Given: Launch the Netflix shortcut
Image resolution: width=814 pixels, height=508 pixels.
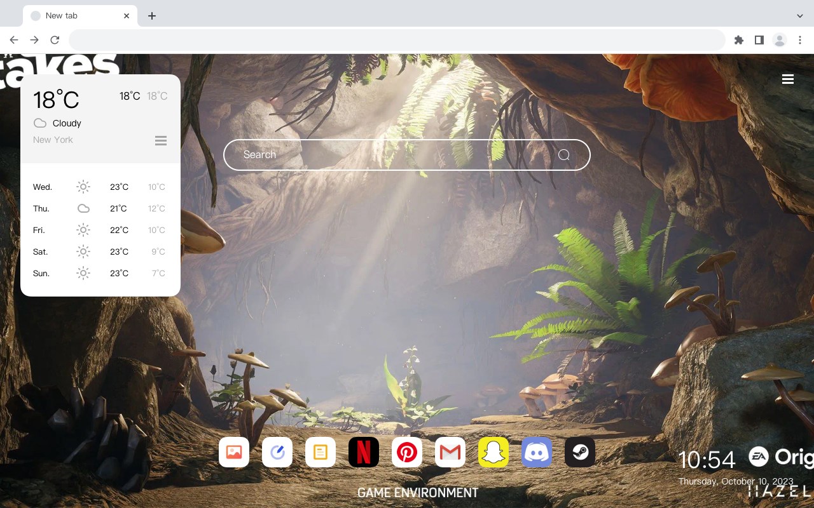Looking at the screenshot, I should (364, 452).
